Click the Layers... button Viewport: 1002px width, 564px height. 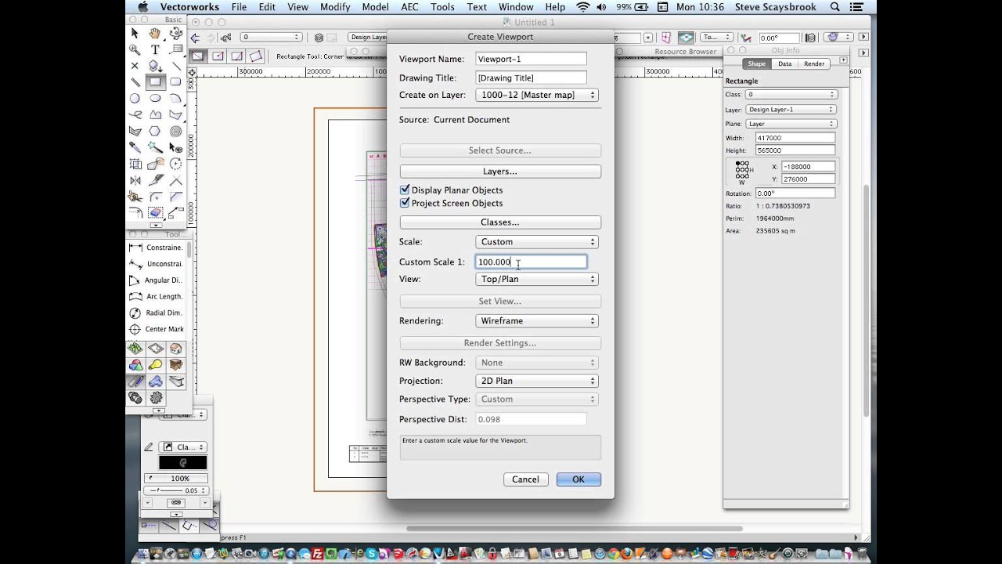click(500, 171)
